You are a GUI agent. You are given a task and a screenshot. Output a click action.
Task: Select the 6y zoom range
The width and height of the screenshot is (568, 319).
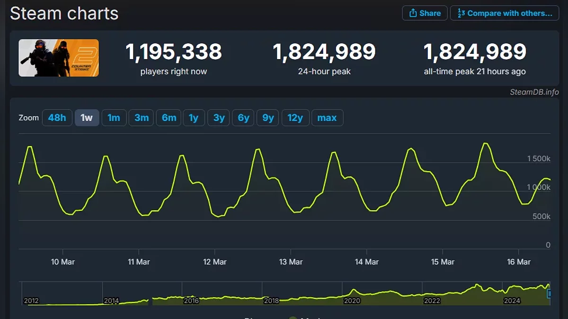tap(243, 118)
